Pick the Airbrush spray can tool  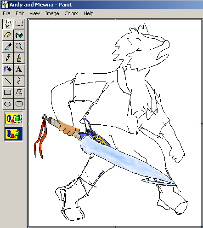click(8, 70)
